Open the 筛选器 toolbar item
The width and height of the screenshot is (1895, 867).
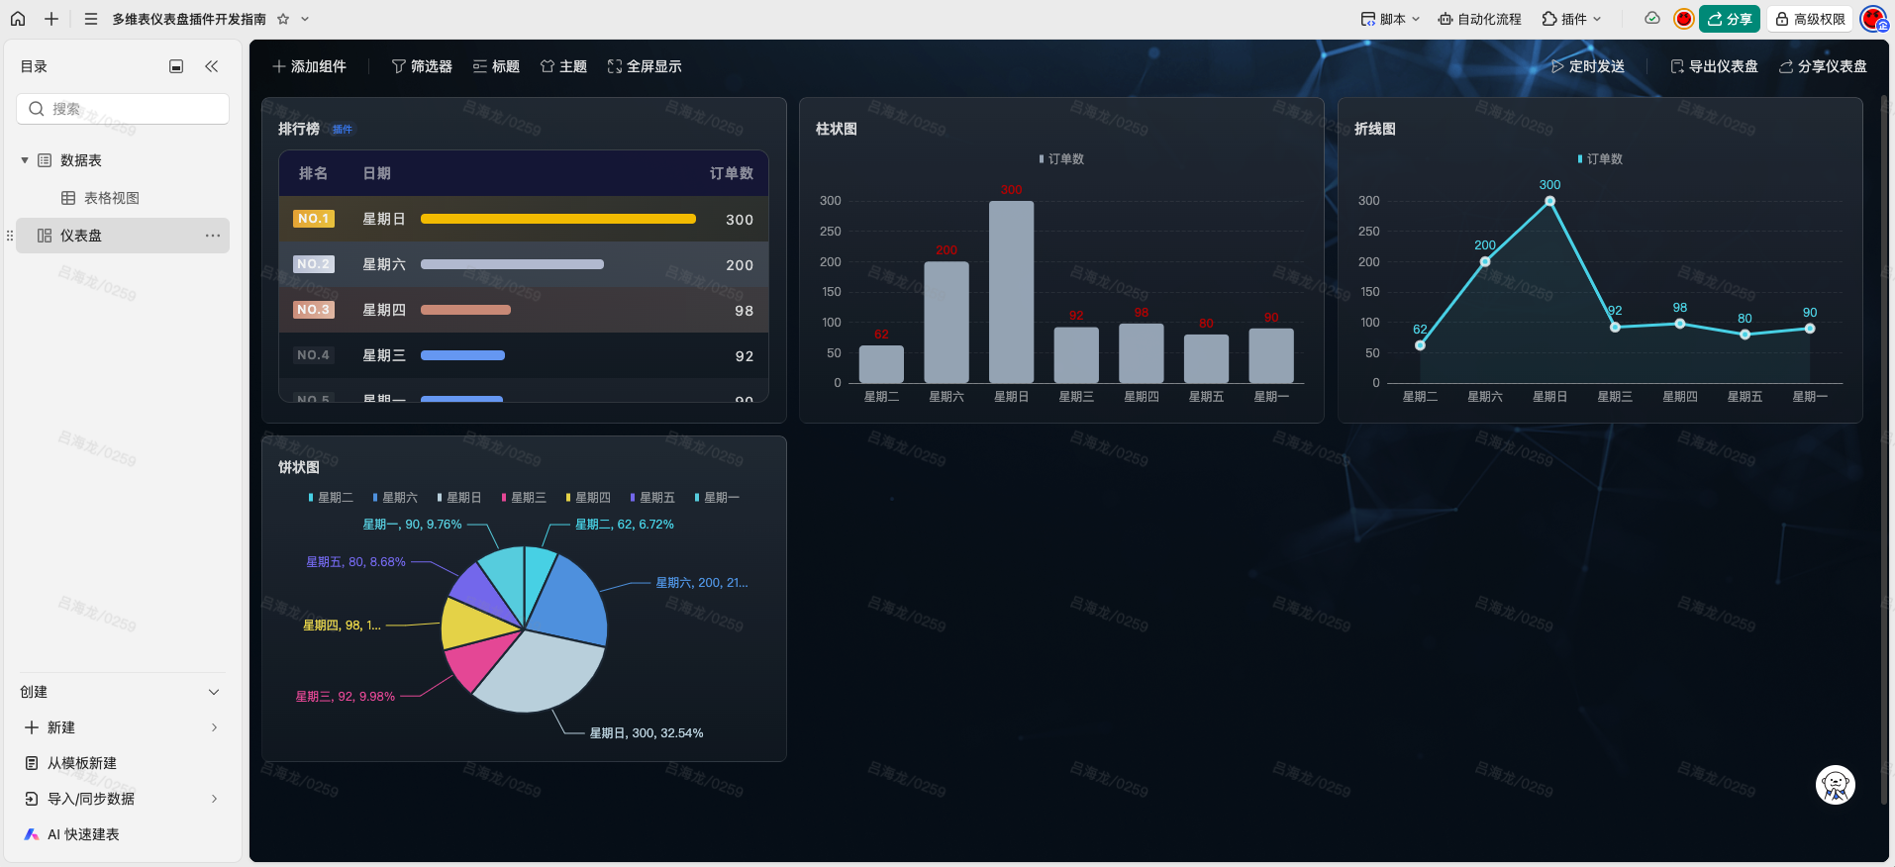click(422, 66)
